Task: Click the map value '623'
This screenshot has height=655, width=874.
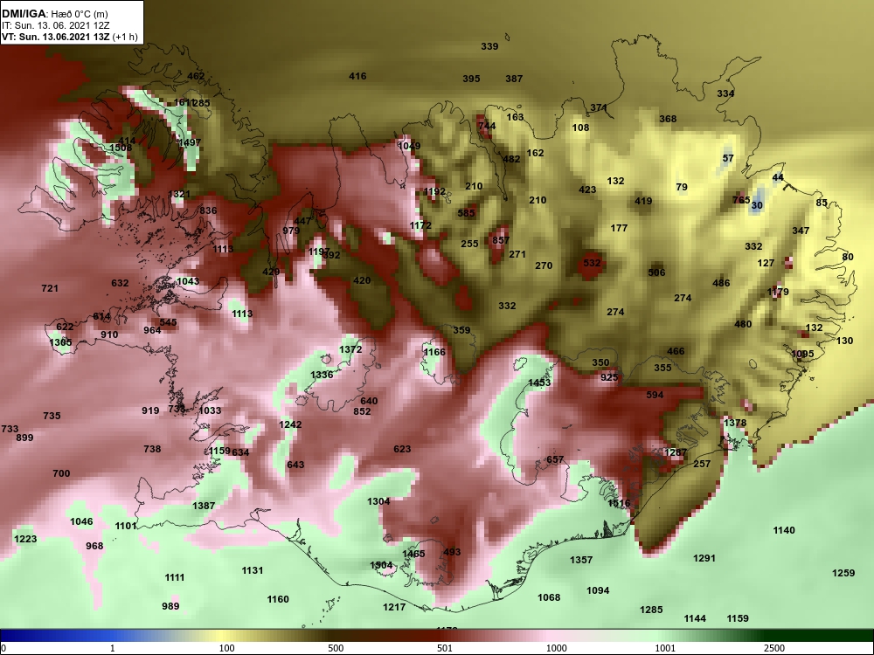Action: pos(402,449)
